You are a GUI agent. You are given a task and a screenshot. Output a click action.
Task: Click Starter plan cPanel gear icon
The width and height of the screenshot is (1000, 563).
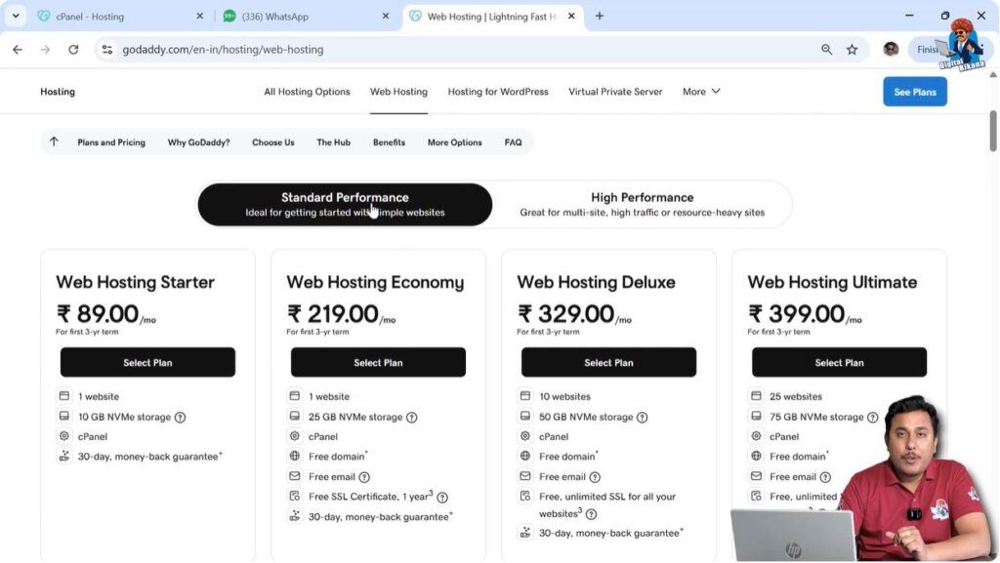click(x=64, y=436)
